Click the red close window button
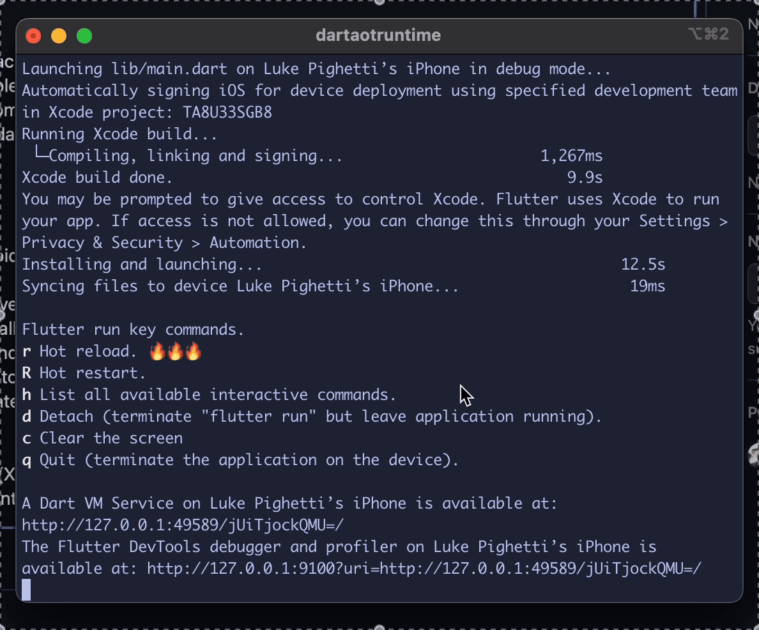This screenshot has width=759, height=630. (x=33, y=36)
